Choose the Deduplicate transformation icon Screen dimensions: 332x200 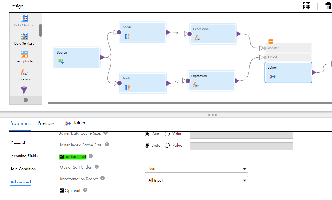pyautogui.click(x=24, y=54)
